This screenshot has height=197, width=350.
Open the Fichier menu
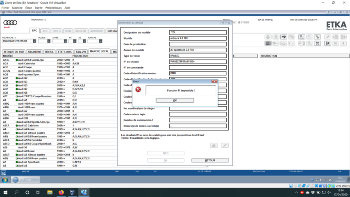coord(5,8)
